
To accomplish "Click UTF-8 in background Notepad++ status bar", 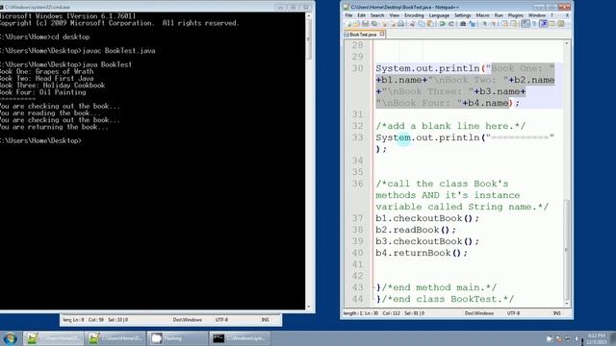I will pyautogui.click(x=221, y=320).
